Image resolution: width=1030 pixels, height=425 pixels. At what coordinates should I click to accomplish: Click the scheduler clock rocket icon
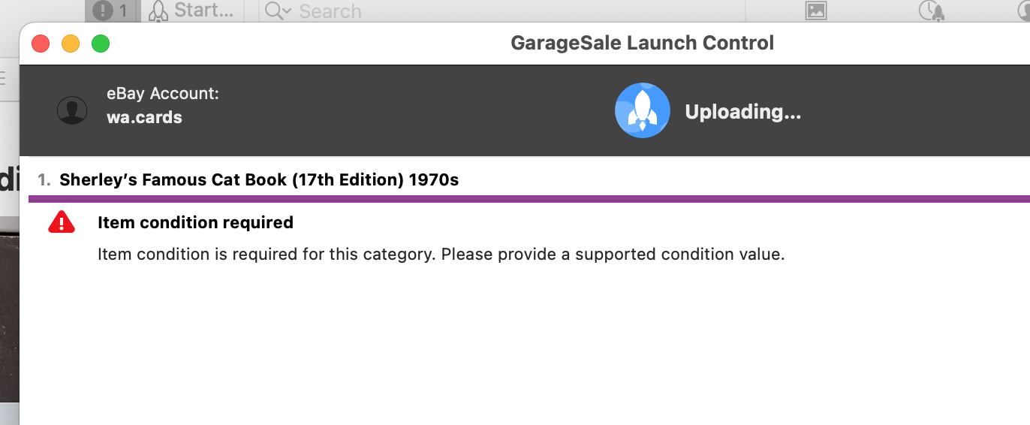(931, 11)
